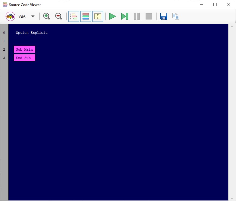This screenshot has height=201, width=236.
Task: Click the 'Option Explicit' code line
Action: [32, 33]
